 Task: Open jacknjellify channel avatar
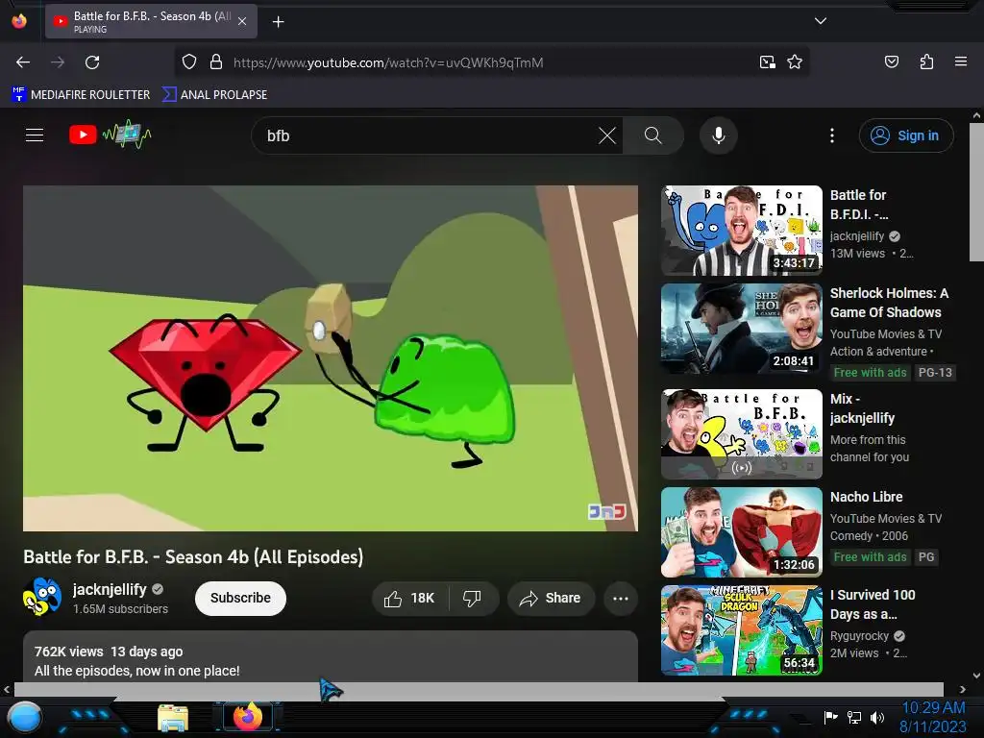pos(42,597)
